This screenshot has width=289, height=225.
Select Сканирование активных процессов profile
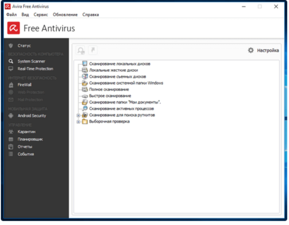tap(121, 108)
